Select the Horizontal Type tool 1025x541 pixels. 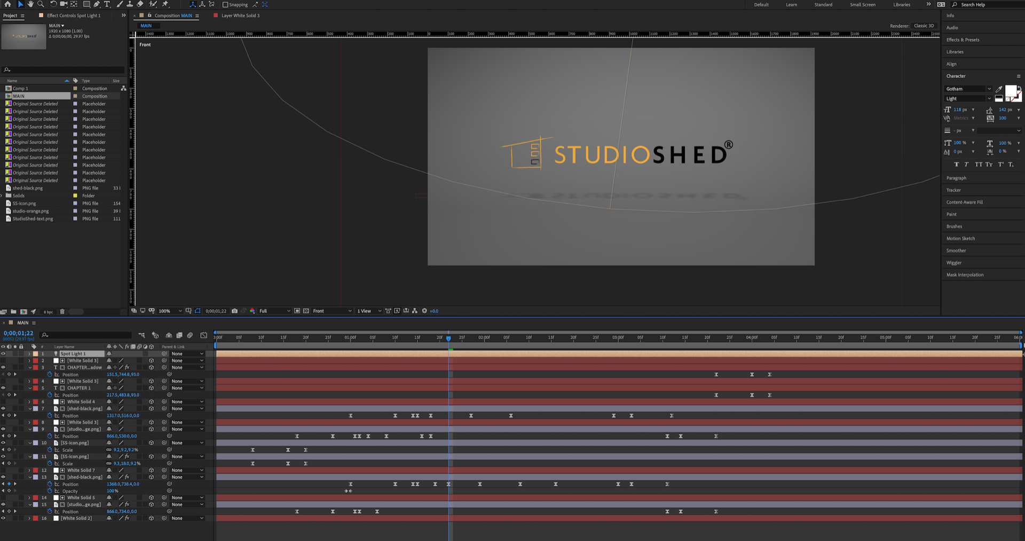(107, 4)
